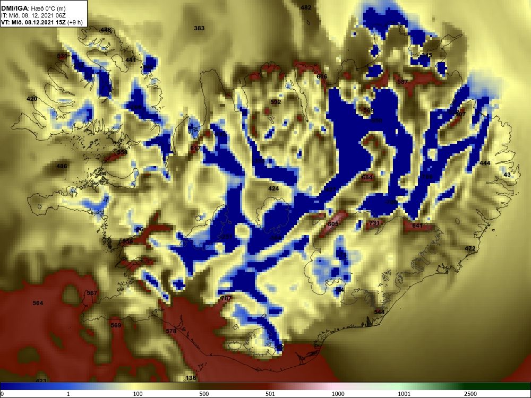Click the 617 map value label
The width and height of the screenshot is (531, 398).
point(195,148)
